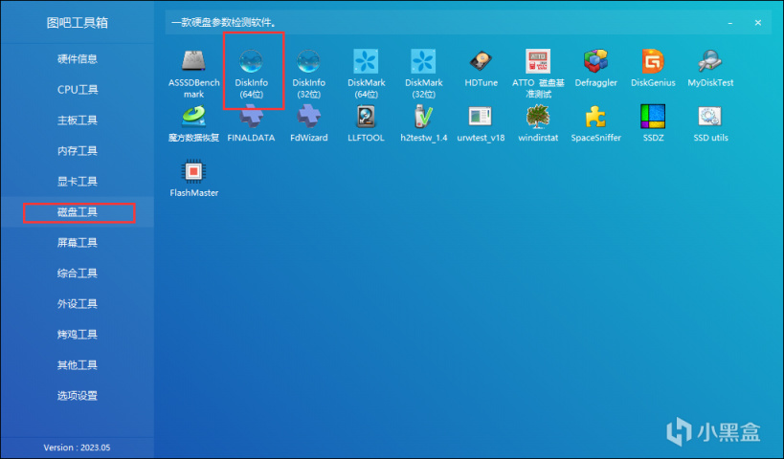Switch to 硬件信息 category
Viewport: 784px width, 459px height.
tap(77, 59)
